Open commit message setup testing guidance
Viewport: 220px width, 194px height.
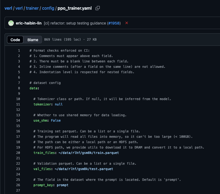75,23
